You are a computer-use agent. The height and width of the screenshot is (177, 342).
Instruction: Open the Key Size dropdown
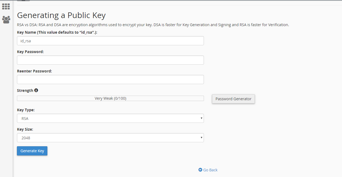pos(110,138)
